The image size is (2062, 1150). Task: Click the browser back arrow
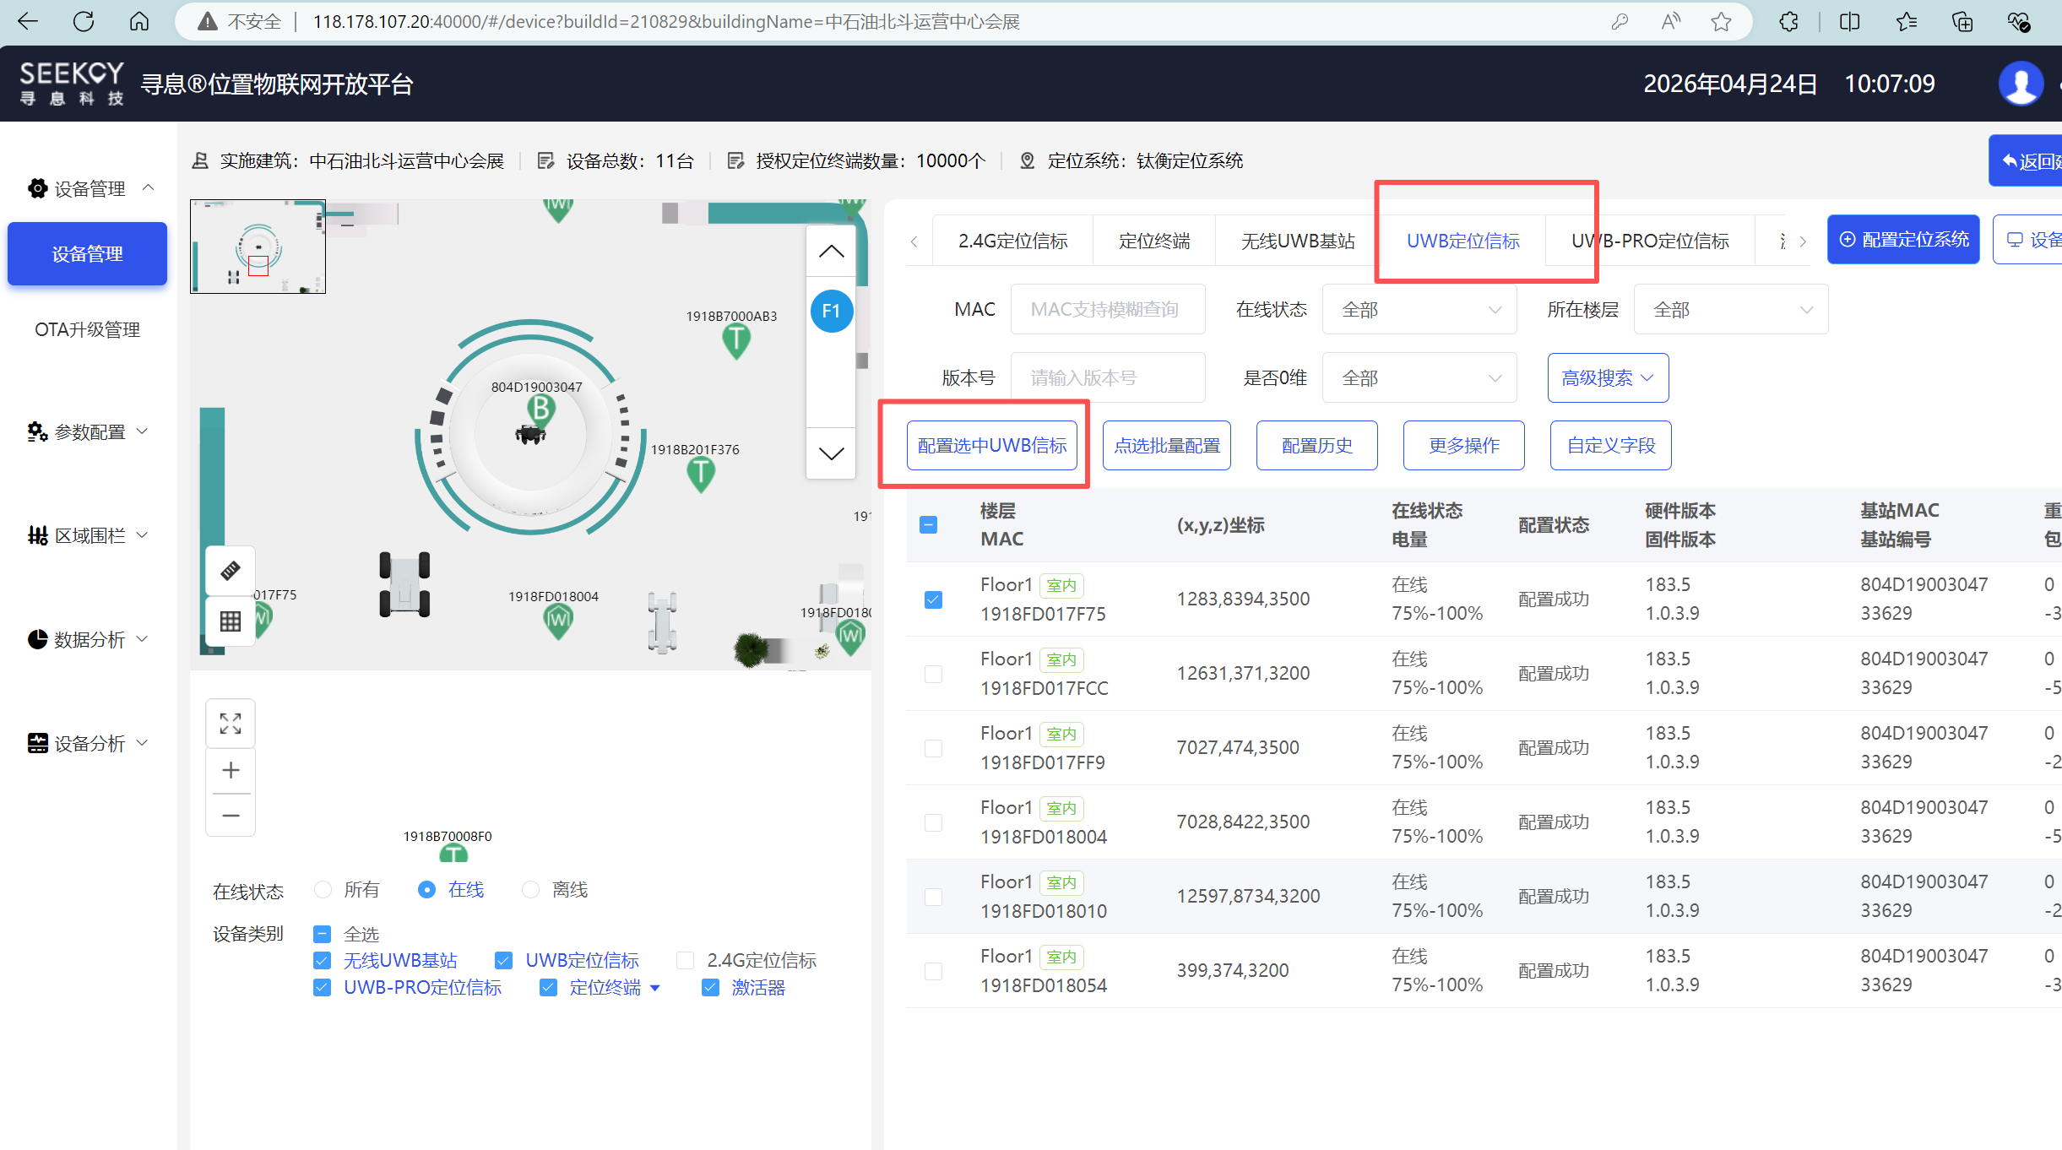(x=28, y=21)
